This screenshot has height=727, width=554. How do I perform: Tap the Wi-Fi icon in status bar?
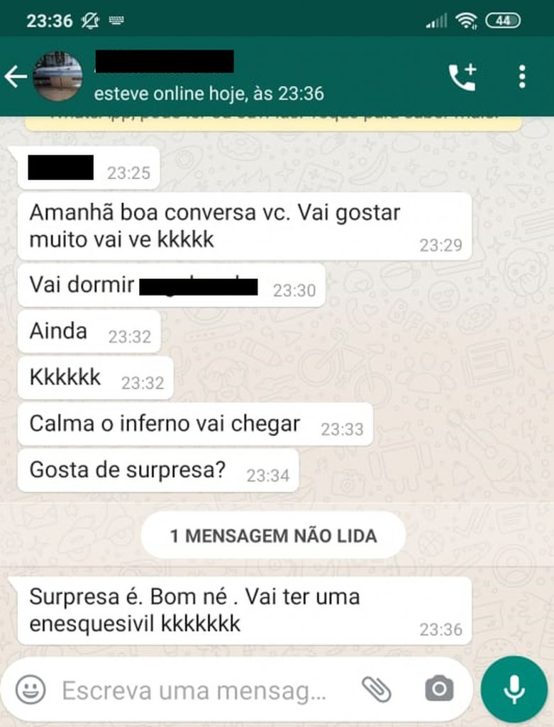pyautogui.click(x=466, y=21)
